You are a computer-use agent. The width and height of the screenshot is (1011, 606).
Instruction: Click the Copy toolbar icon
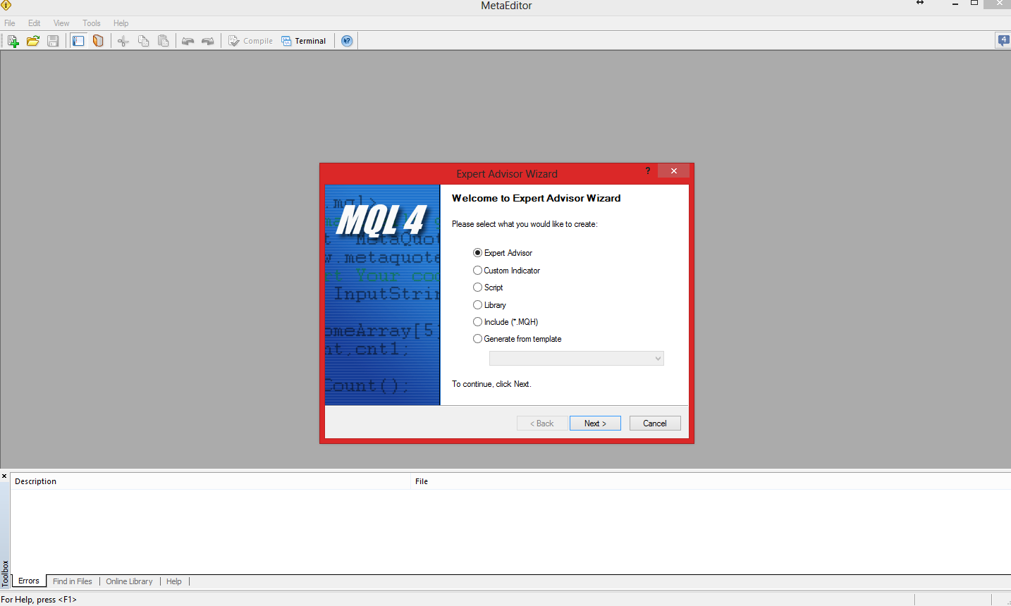pos(143,41)
